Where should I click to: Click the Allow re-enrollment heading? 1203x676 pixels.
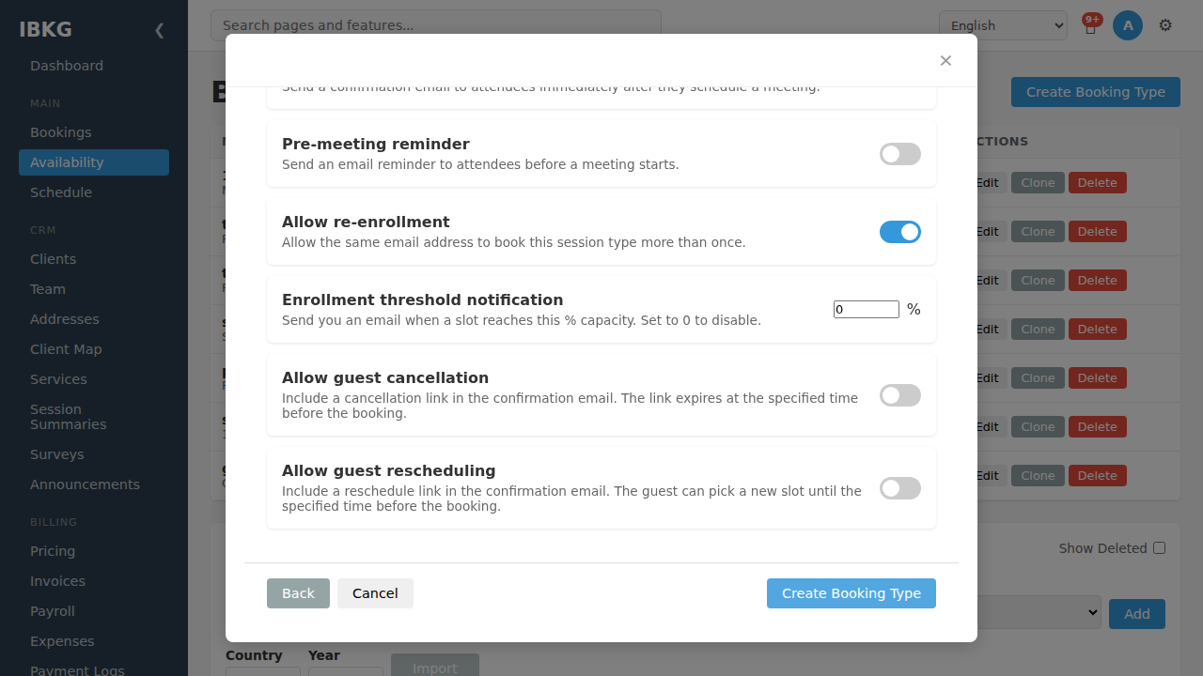pyautogui.click(x=366, y=222)
